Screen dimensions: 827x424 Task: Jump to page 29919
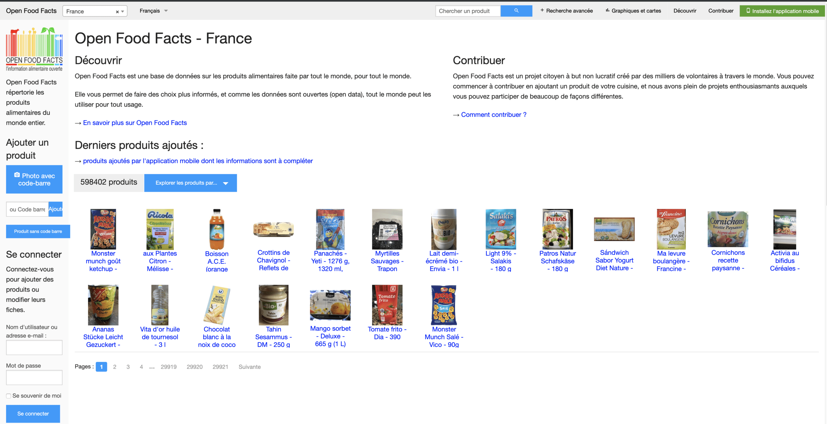(x=169, y=367)
